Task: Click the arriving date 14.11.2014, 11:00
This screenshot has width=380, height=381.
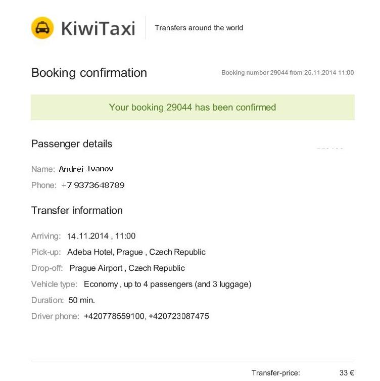Action: [x=101, y=236]
